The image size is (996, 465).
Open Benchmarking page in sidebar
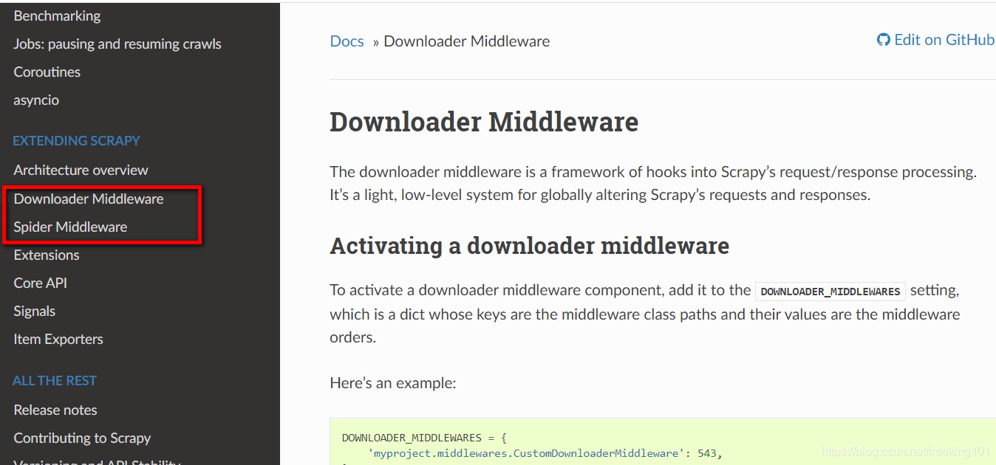click(x=57, y=15)
